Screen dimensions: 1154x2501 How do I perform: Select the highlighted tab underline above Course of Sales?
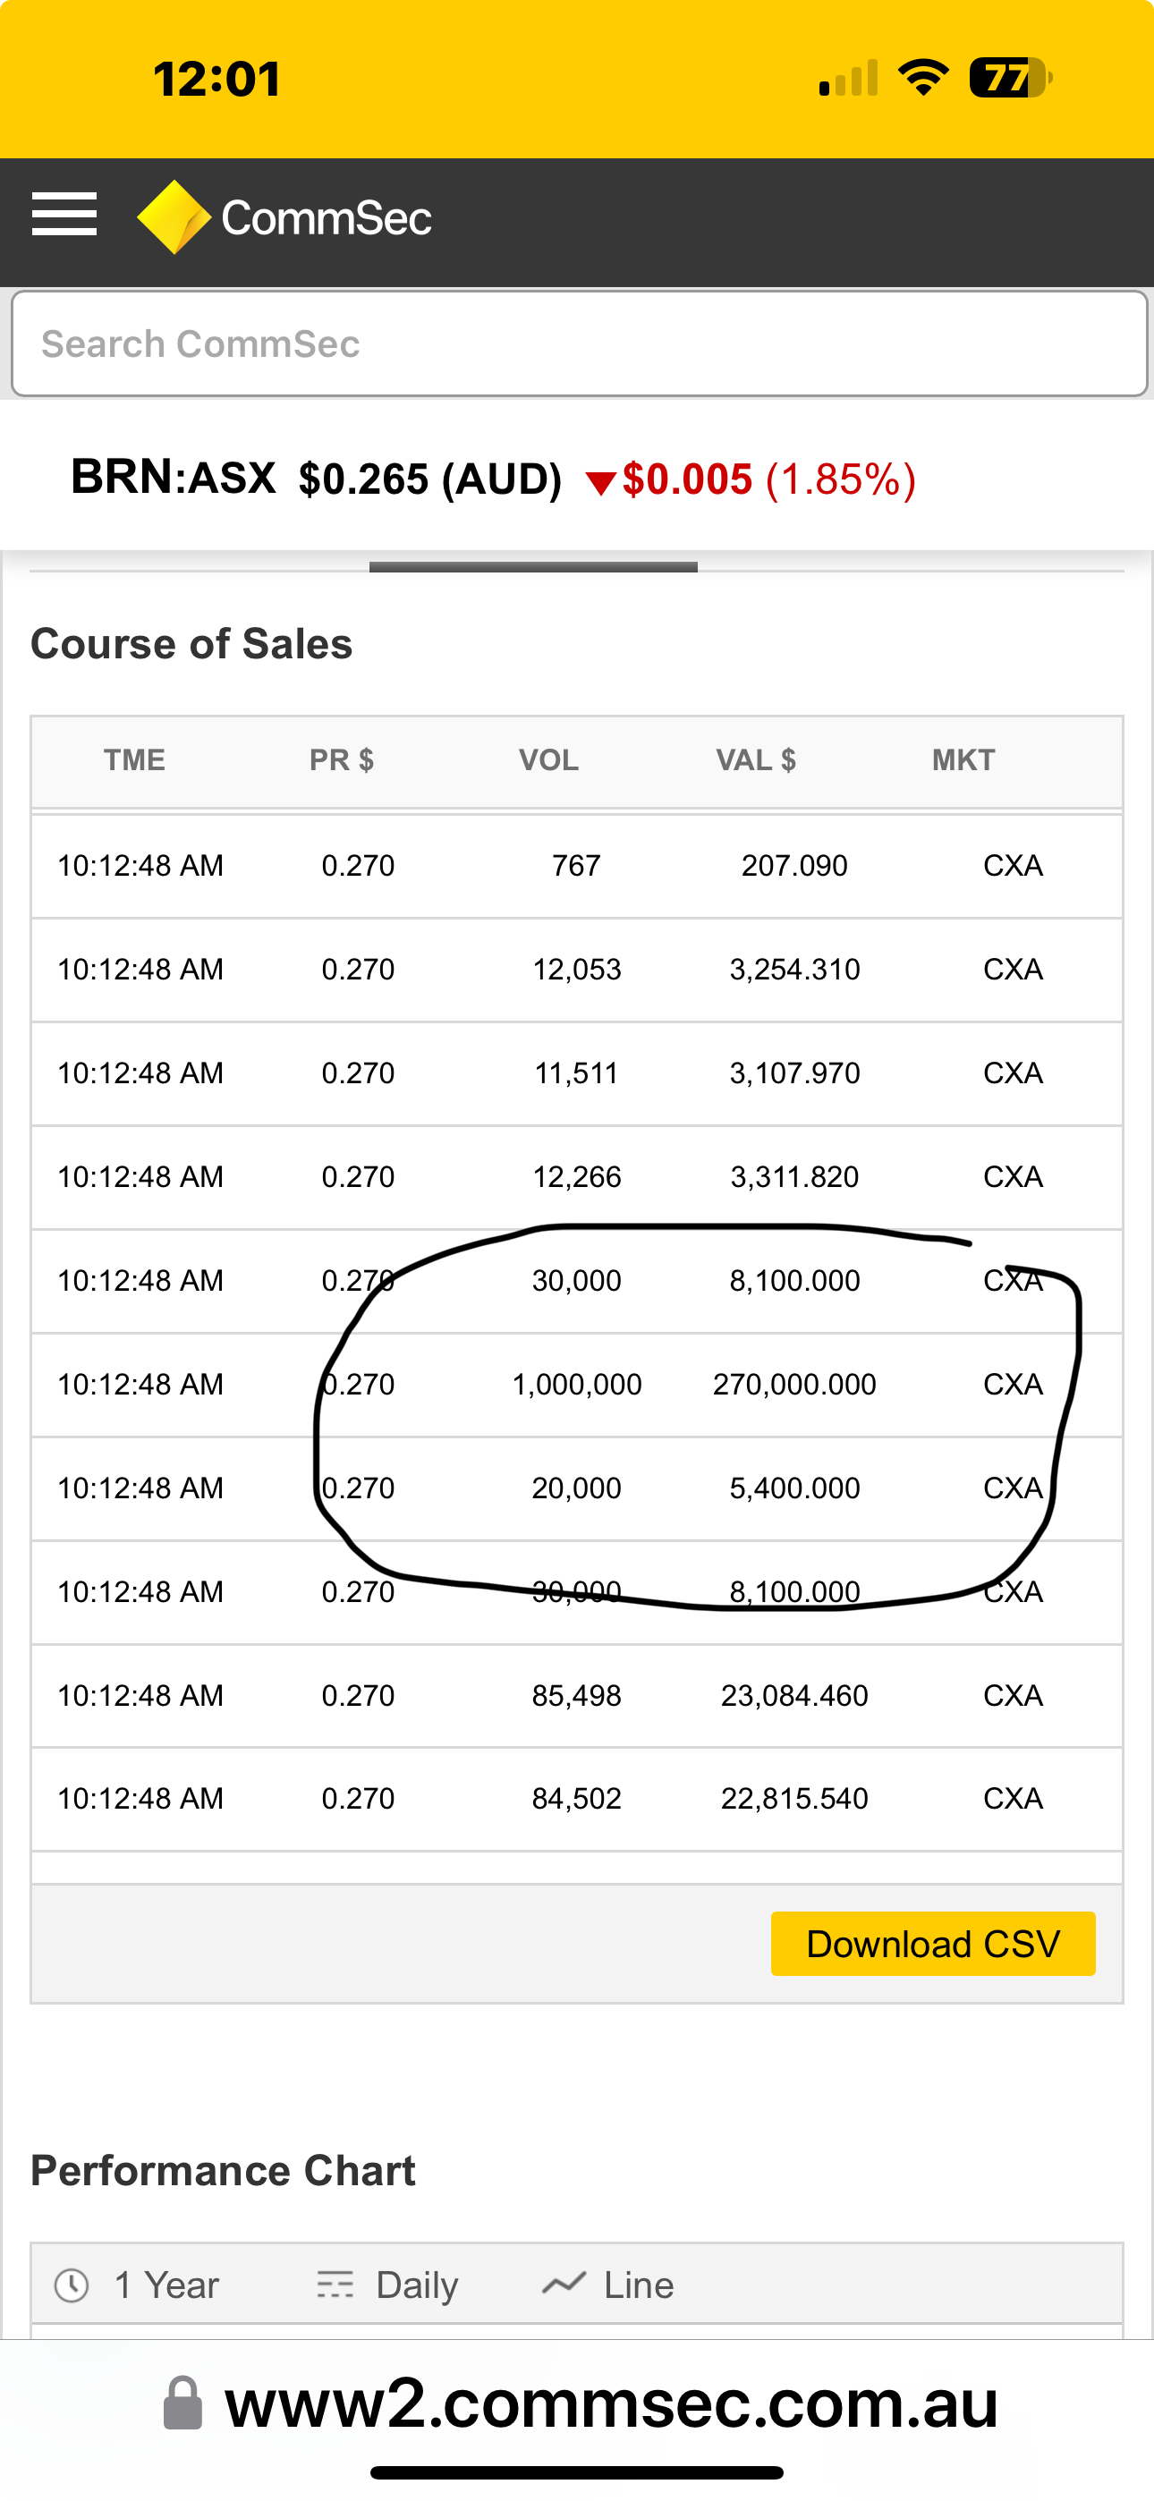(x=533, y=567)
